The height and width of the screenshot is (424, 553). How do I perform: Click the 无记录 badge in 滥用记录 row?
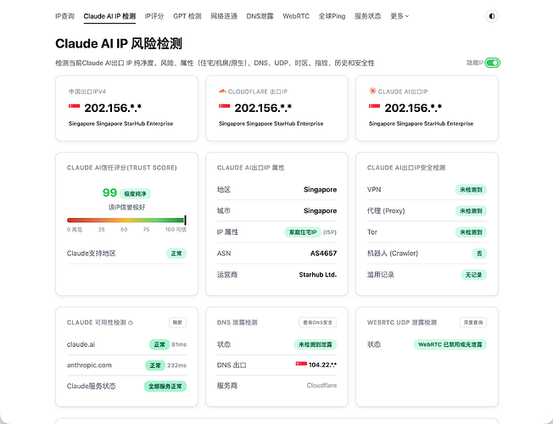(x=473, y=275)
